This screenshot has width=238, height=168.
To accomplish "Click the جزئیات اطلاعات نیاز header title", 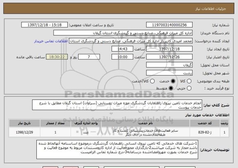I will (x=211, y=9).
